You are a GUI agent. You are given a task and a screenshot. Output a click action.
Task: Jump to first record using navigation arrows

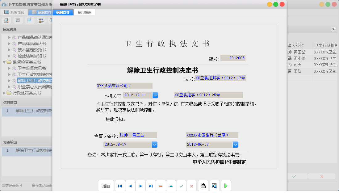tap(120, 186)
